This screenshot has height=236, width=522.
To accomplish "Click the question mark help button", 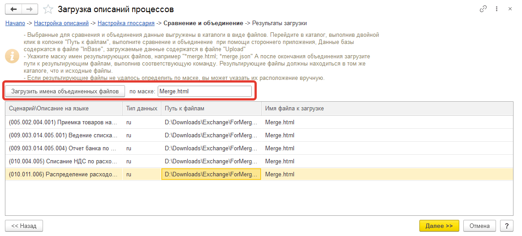I will [506, 226].
